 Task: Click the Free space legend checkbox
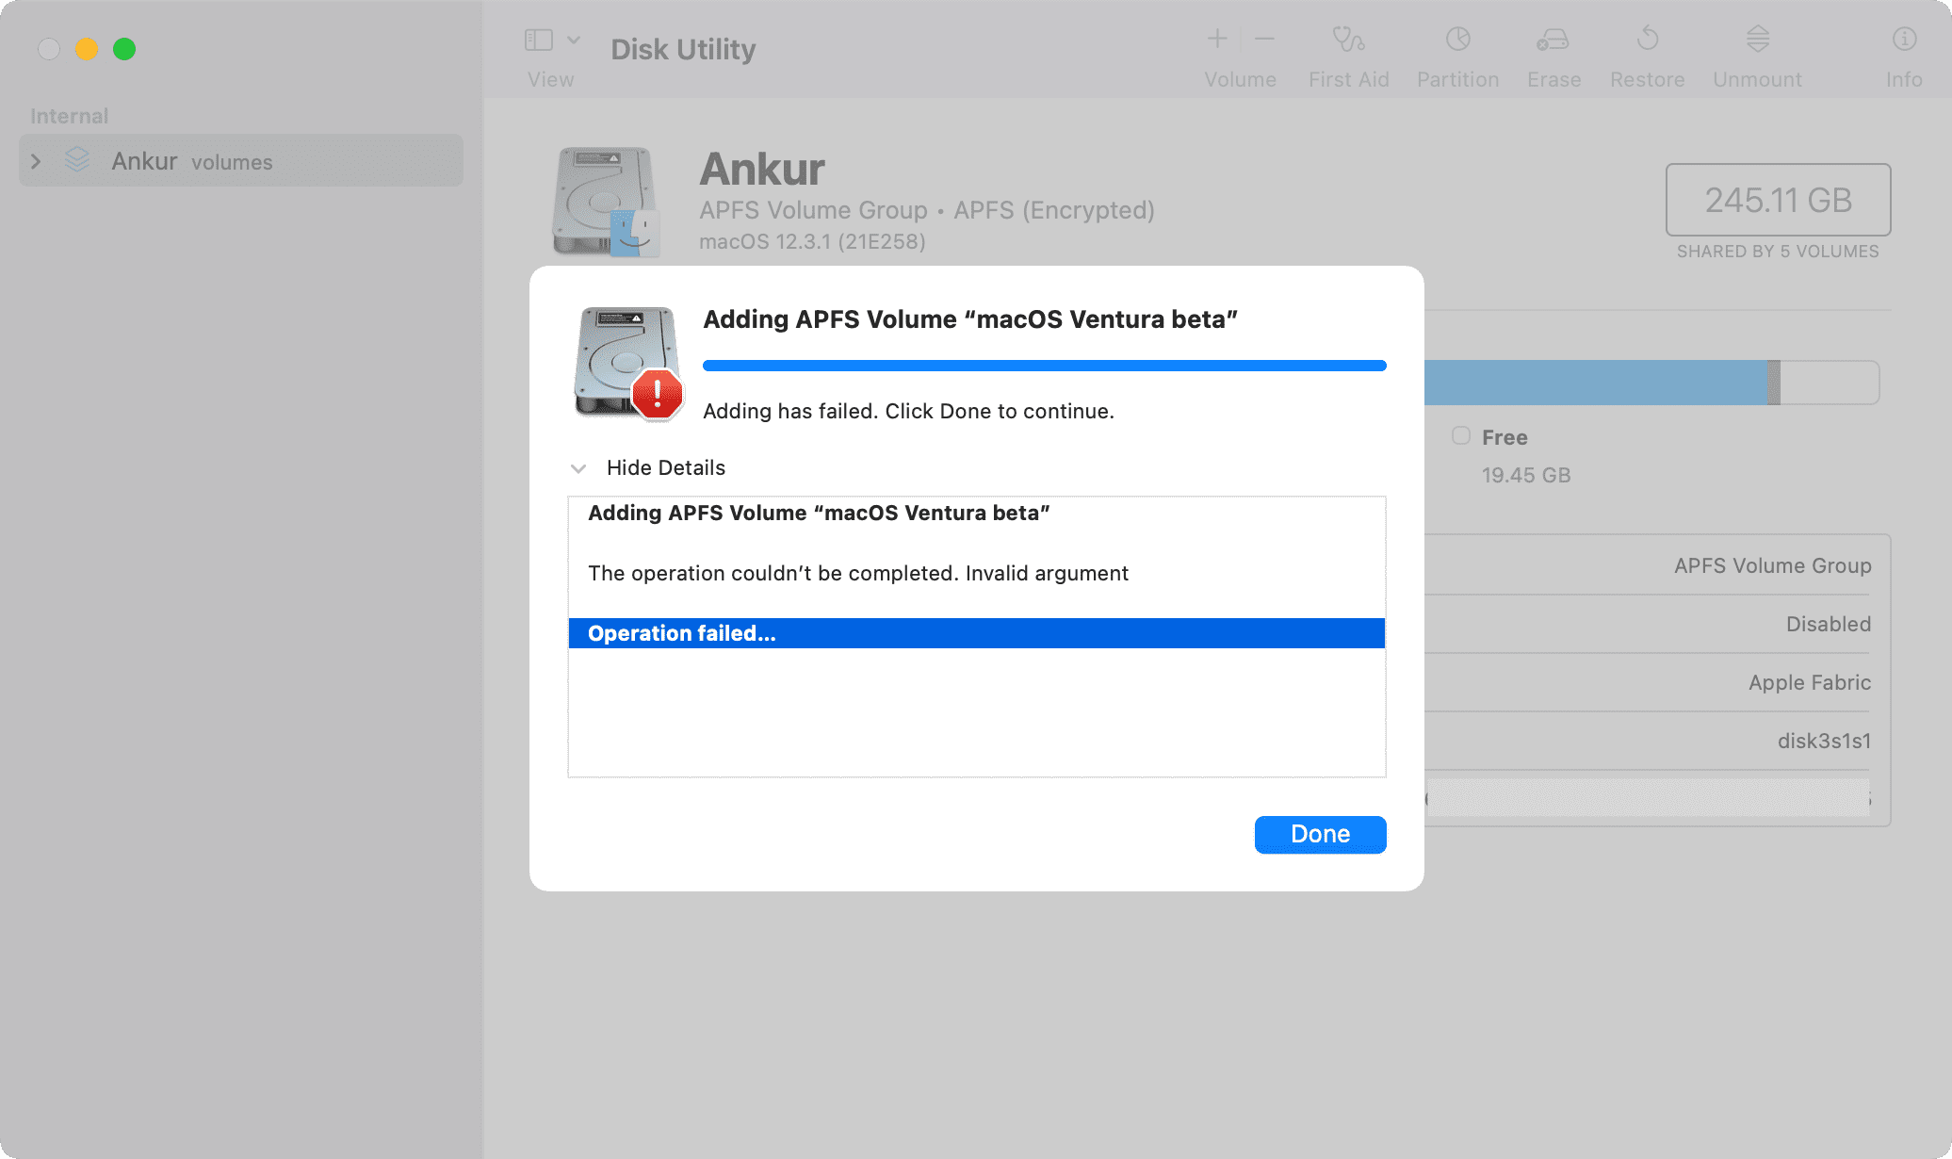pyautogui.click(x=1461, y=435)
